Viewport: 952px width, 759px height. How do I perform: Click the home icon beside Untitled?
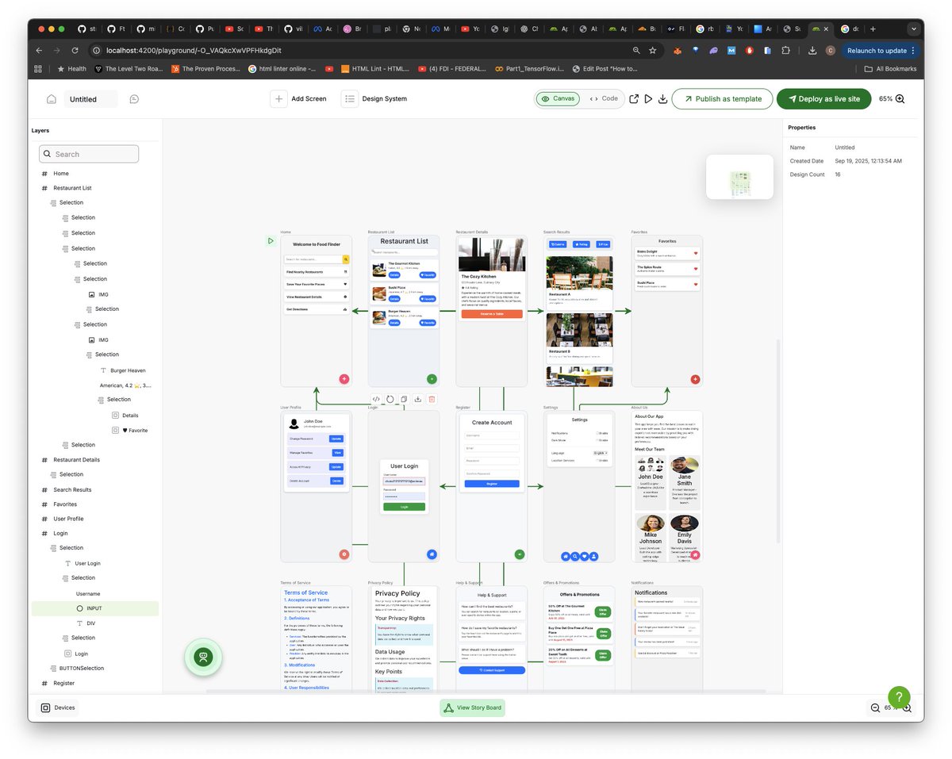pos(52,99)
